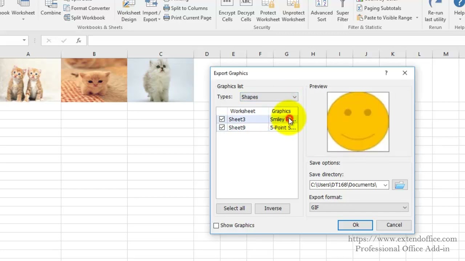
Task: Launch Split Workbook utility
Action: [84, 17]
